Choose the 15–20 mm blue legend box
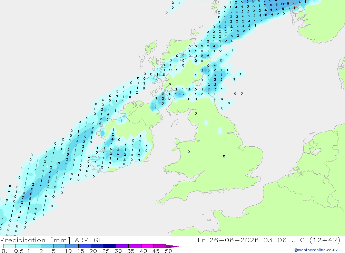 [x=85, y=246]
